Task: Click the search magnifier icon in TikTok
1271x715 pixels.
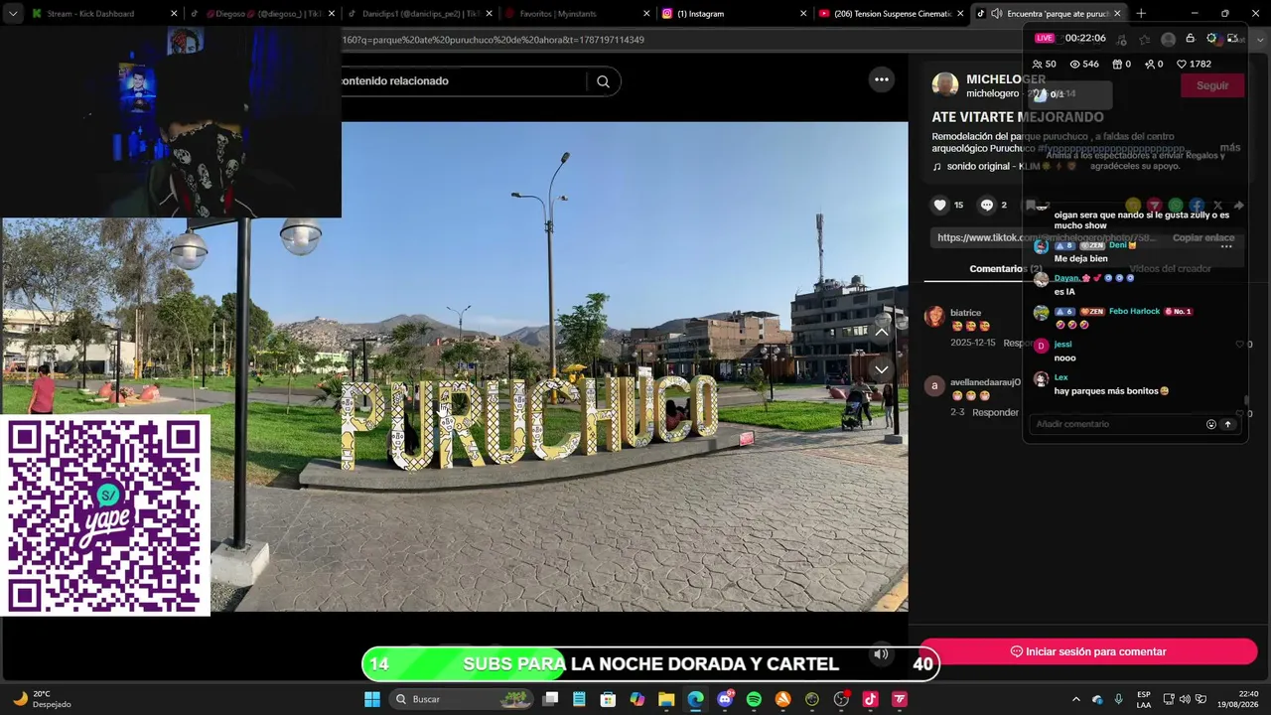Action: (x=603, y=81)
